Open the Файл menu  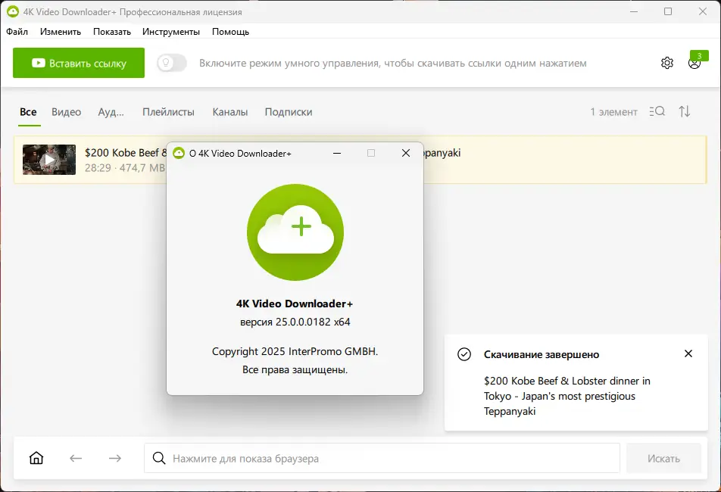[x=17, y=32]
